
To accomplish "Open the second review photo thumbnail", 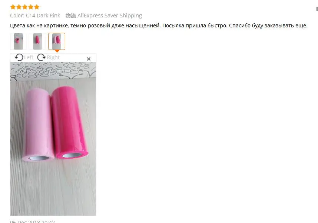I will click(x=37, y=41).
